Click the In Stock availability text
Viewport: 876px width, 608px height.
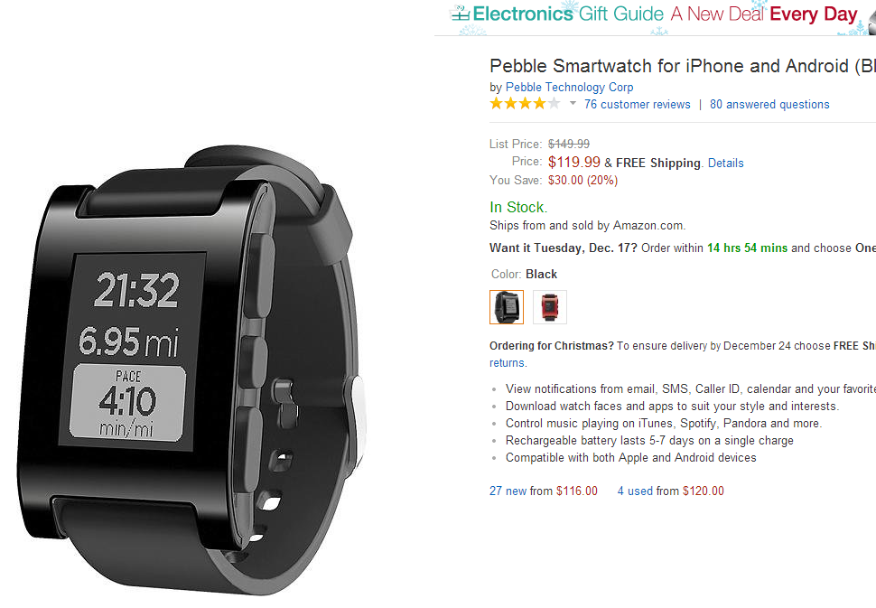pos(517,207)
